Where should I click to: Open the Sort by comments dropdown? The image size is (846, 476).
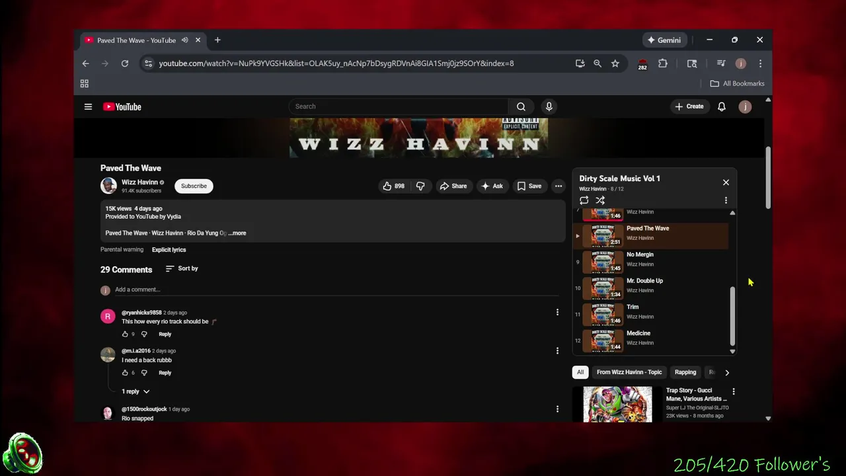[x=182, y=268]
